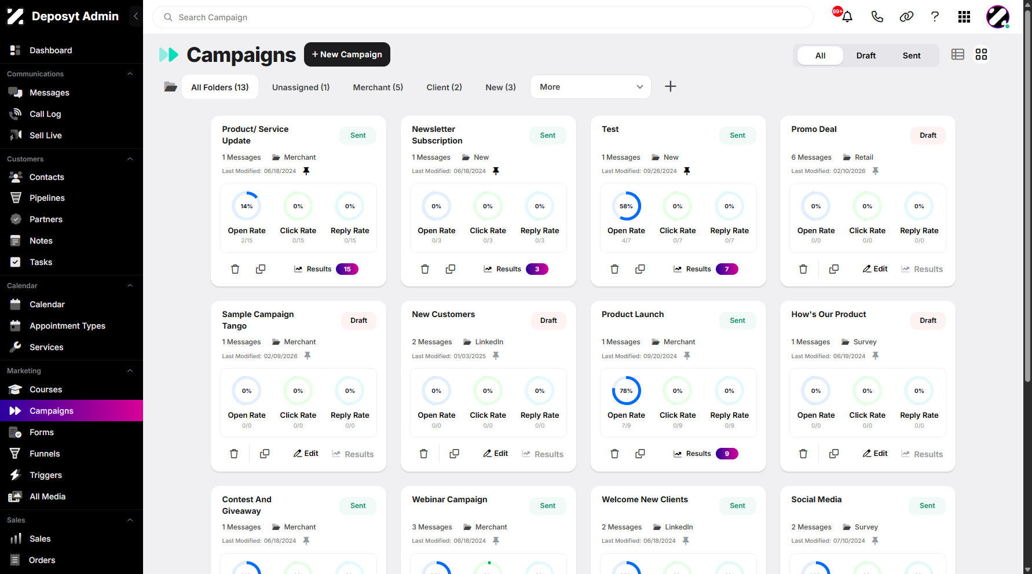This screenshot has height=574, width=1032.
Task: Open the user profile avatar
Action: pyautogui.click(x=998, y=17)
